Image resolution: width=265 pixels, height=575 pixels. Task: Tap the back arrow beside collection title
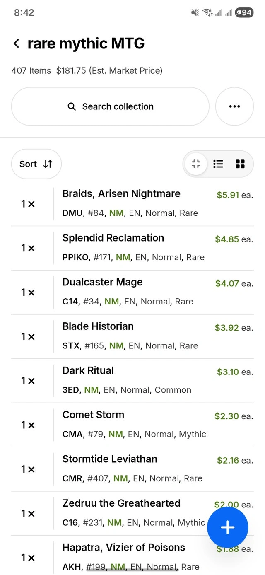tap(17, 43)
